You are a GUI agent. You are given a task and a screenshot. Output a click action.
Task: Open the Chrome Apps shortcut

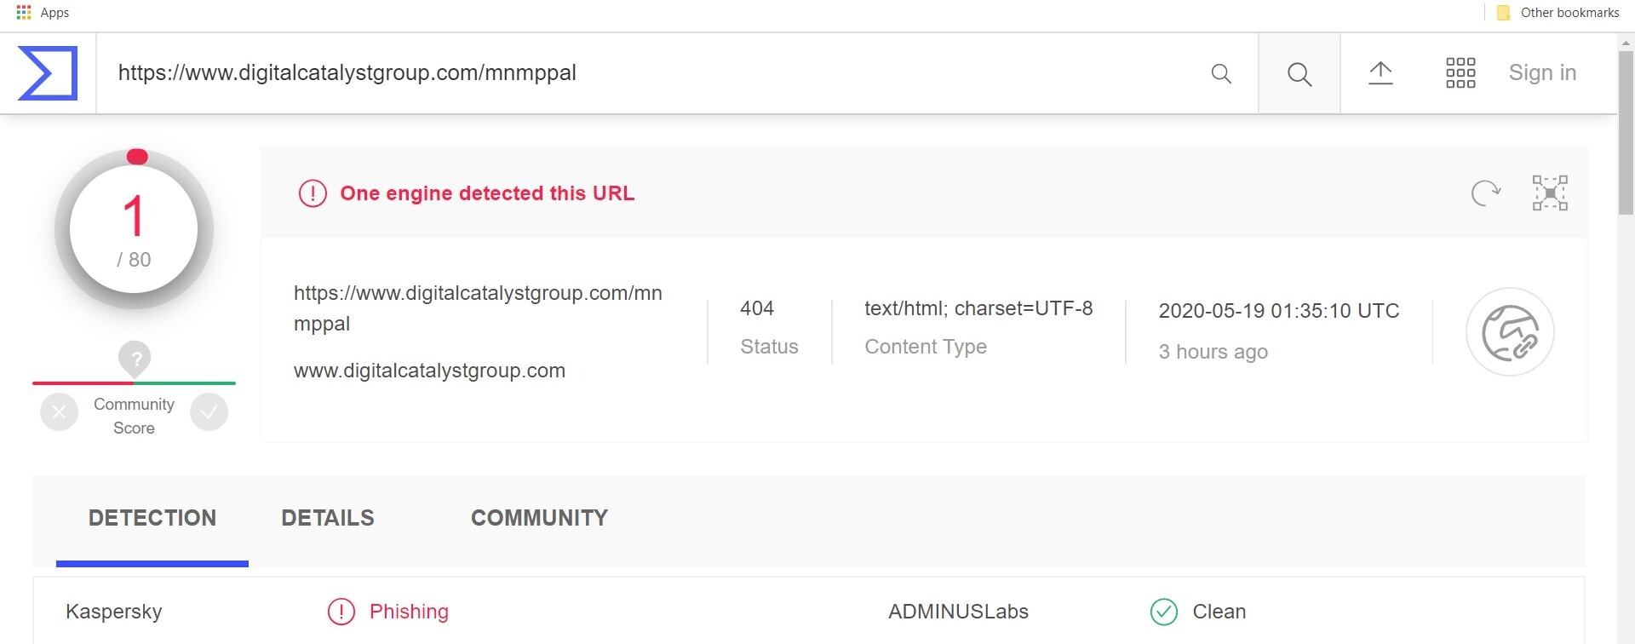tap(43, 13)
